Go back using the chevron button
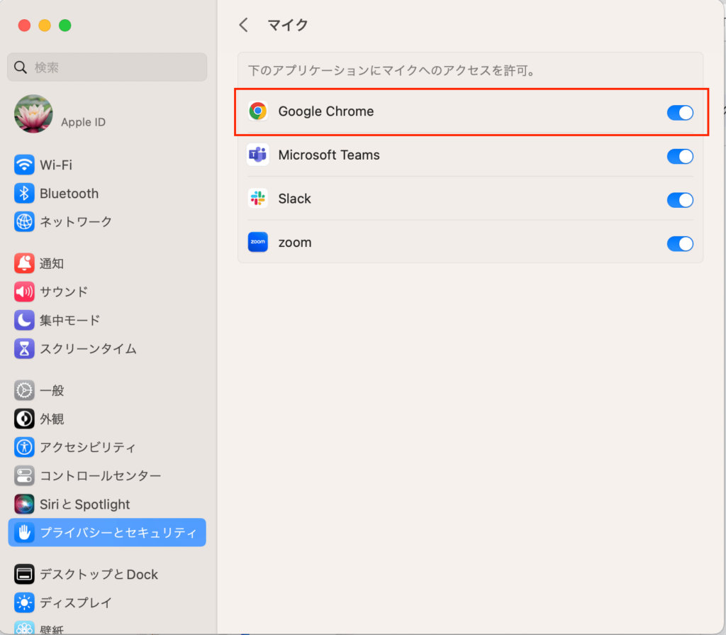726x635 pixels. (x=244, y=25)
